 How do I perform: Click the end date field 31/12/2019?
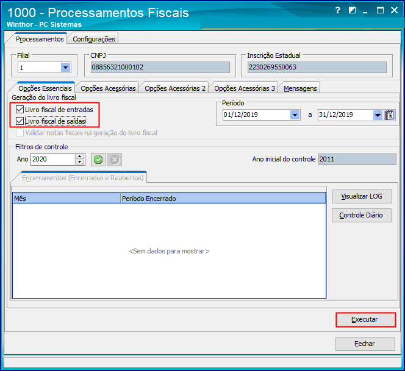[x=345, y=115]
